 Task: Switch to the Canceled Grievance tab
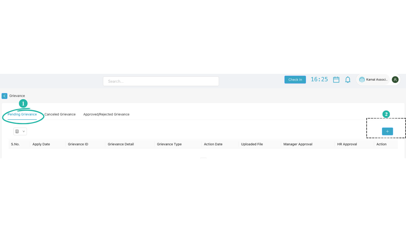tap(60, 114)
